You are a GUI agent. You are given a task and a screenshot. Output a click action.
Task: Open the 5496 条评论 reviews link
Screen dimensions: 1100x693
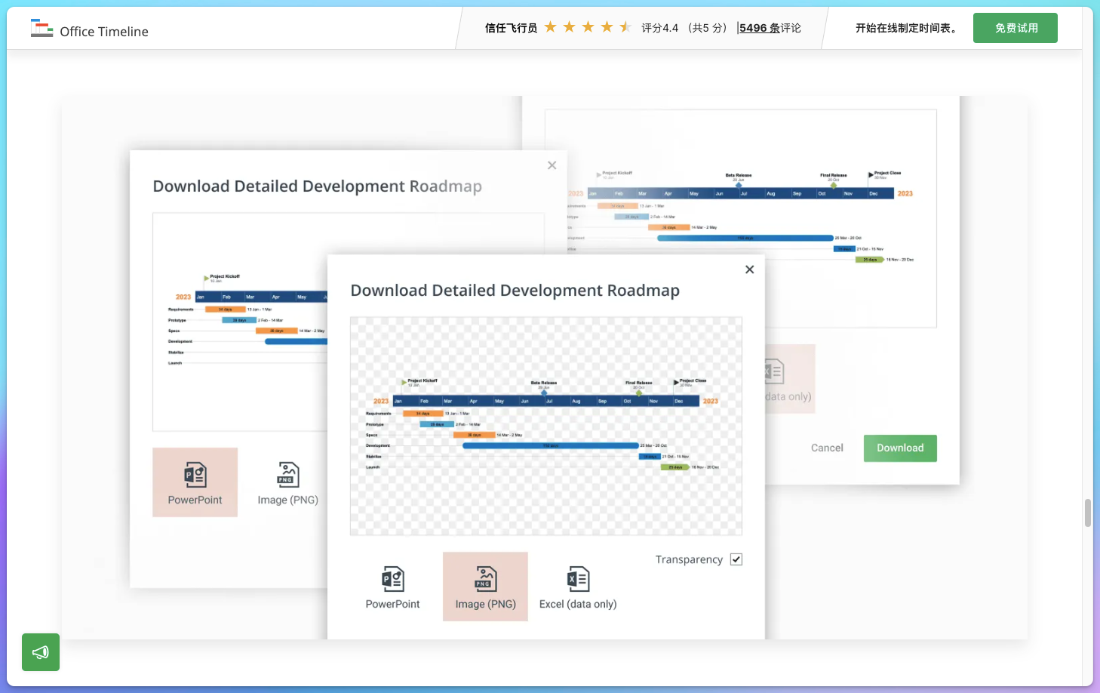(x=770, y=28)
